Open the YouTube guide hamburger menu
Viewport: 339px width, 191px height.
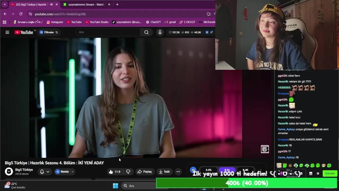coord(7,32)
